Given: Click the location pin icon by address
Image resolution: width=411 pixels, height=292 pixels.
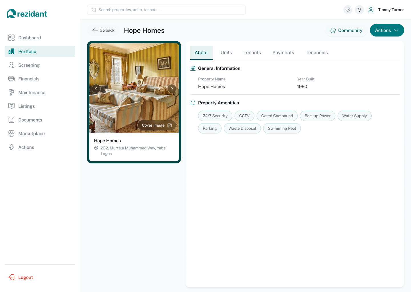Looking at the screenshot, I should point(96,148).
